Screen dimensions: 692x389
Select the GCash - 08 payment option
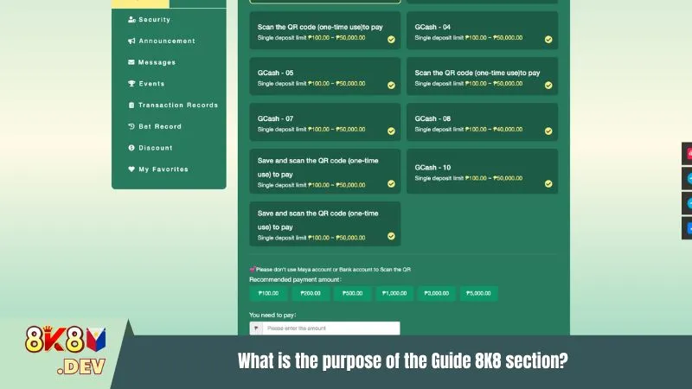(482, 122)
